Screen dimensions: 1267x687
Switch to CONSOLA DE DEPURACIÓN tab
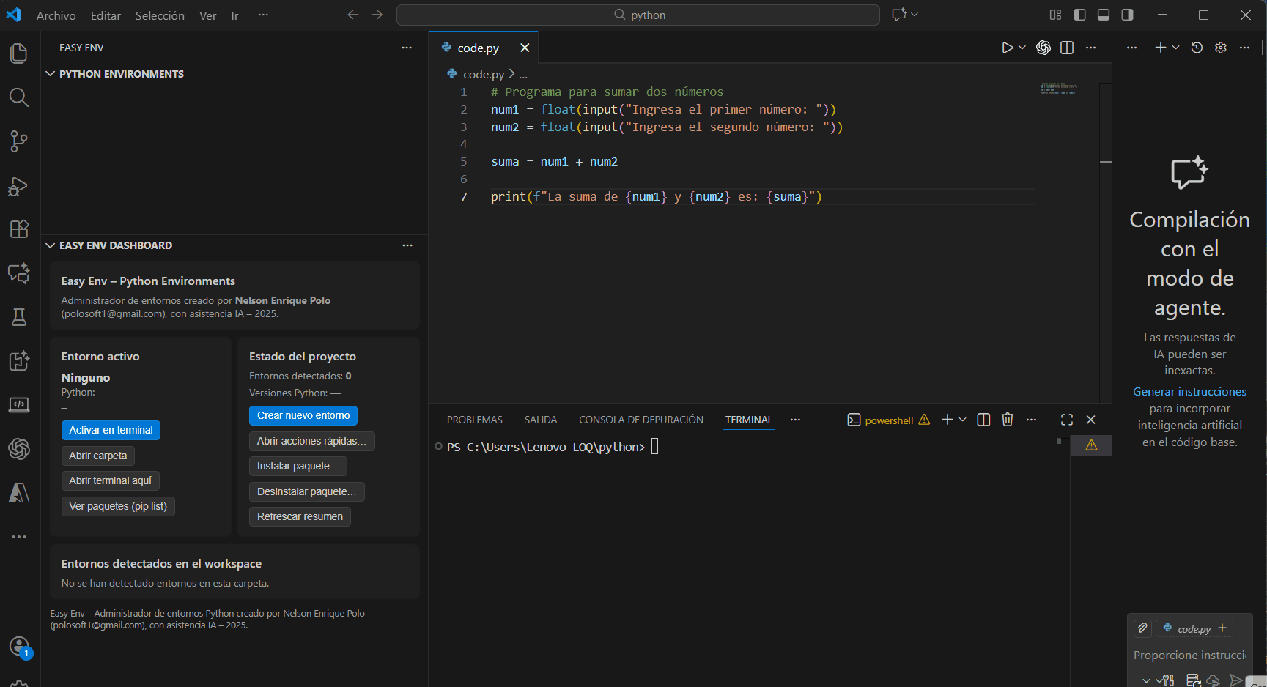641,420
